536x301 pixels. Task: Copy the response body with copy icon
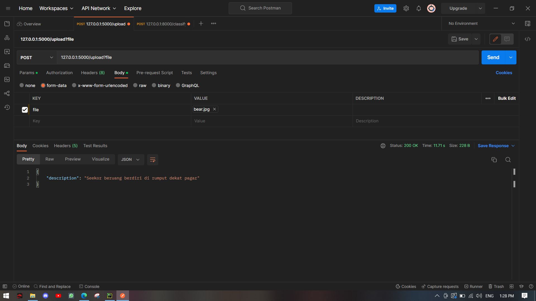click(494, 160)
